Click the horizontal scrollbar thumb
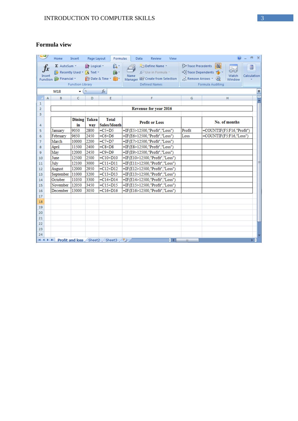 (x=187, y=240)
